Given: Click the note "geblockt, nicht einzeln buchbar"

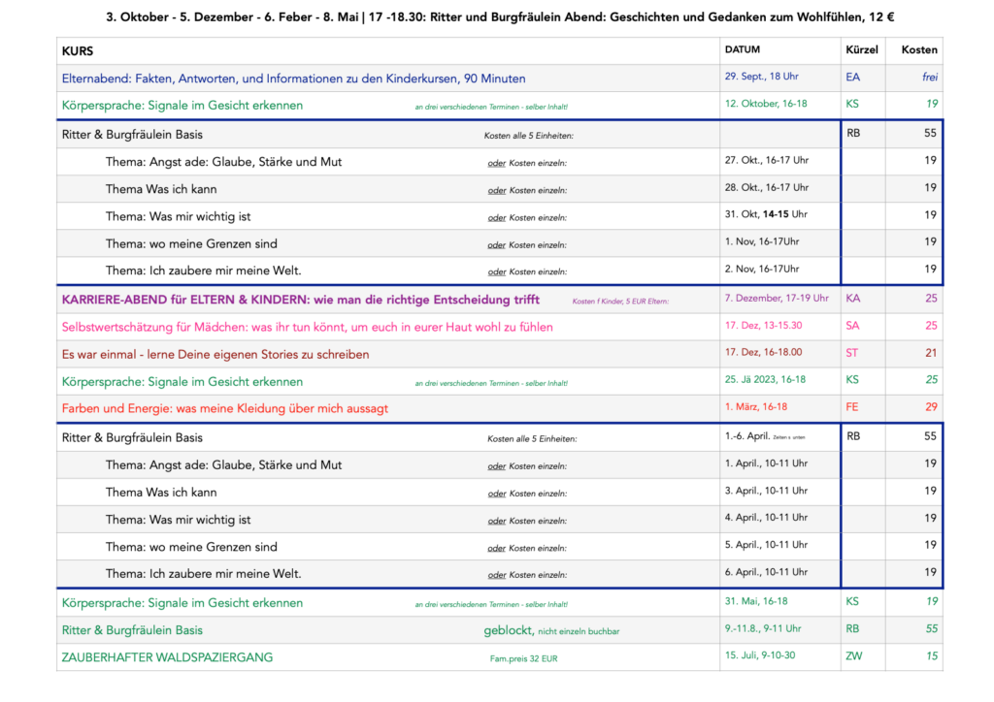Looking at the screenshot, I should coord(551,630).
